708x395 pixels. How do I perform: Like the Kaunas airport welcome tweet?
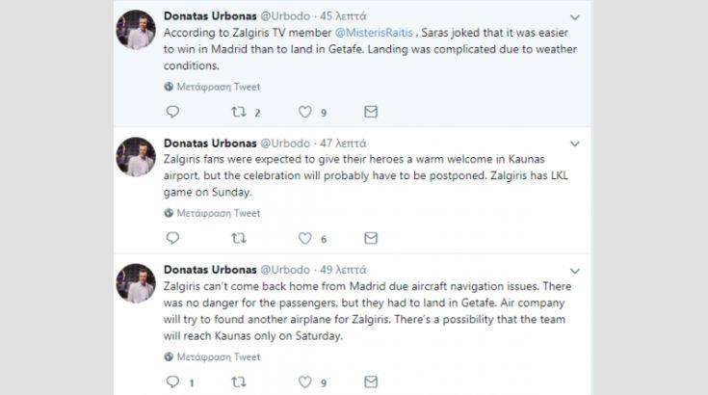tap(305, 238)
